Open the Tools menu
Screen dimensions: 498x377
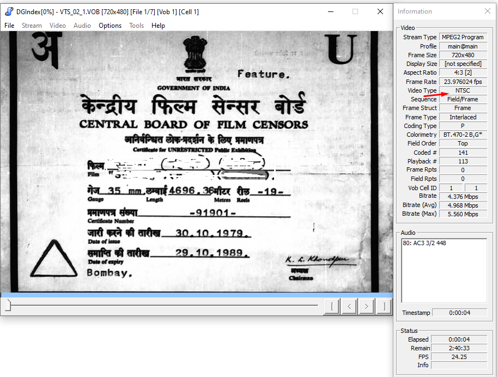coord(137,26)
